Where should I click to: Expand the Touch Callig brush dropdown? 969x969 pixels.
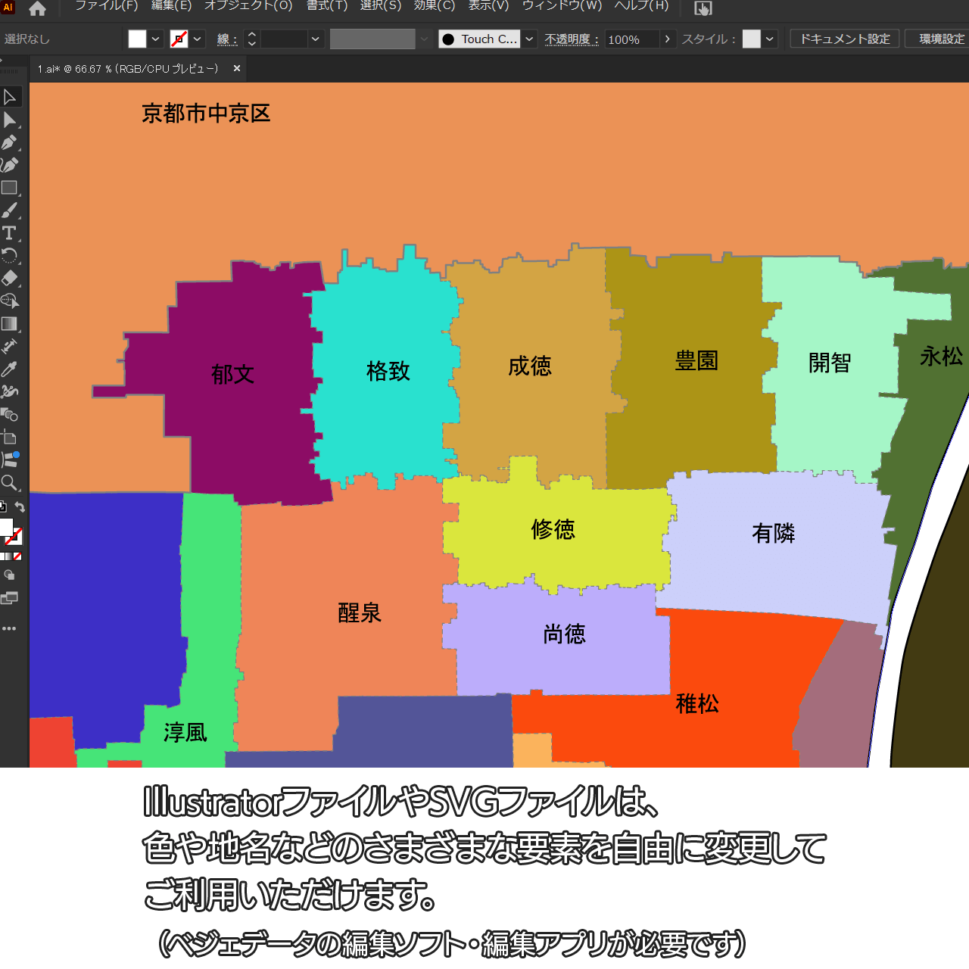529,39
